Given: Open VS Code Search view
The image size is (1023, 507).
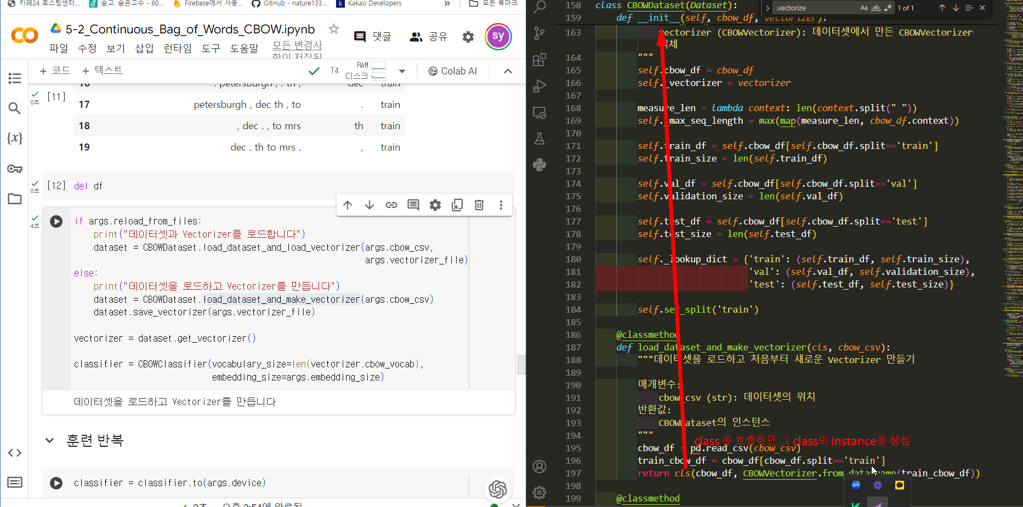Looking at the screenshot, I should point(539,7).
